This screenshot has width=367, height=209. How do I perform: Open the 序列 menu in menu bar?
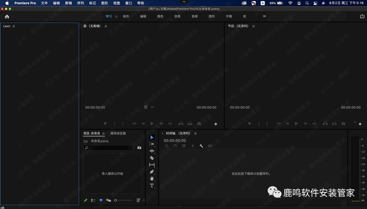click(x=81, y=3)
